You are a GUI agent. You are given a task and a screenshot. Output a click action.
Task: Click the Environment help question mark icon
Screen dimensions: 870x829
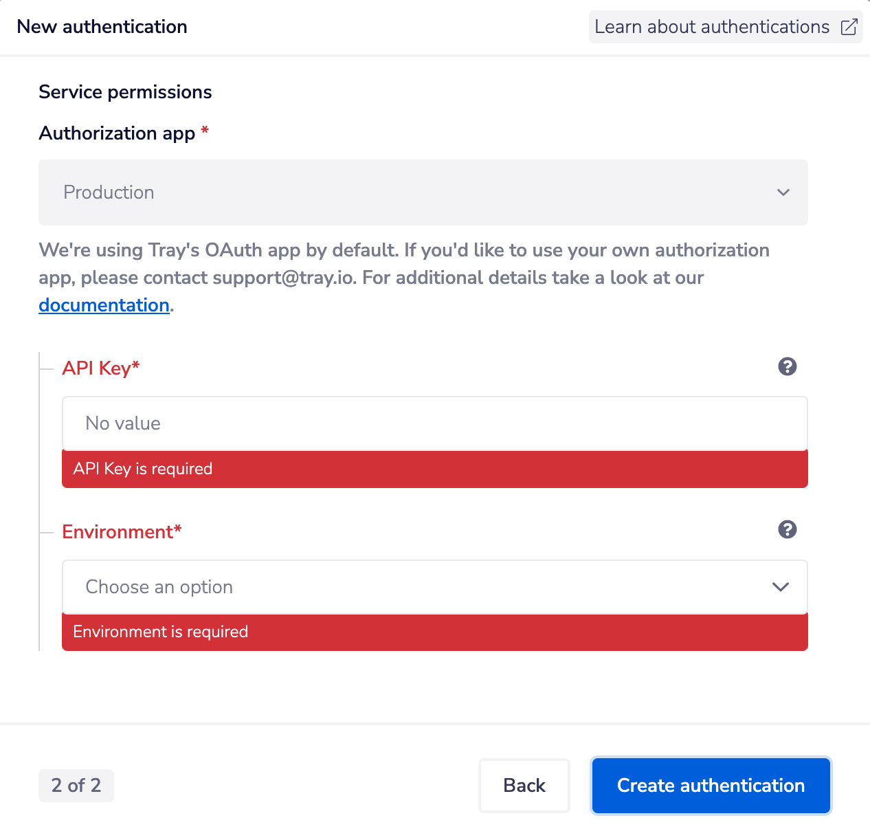788,529
